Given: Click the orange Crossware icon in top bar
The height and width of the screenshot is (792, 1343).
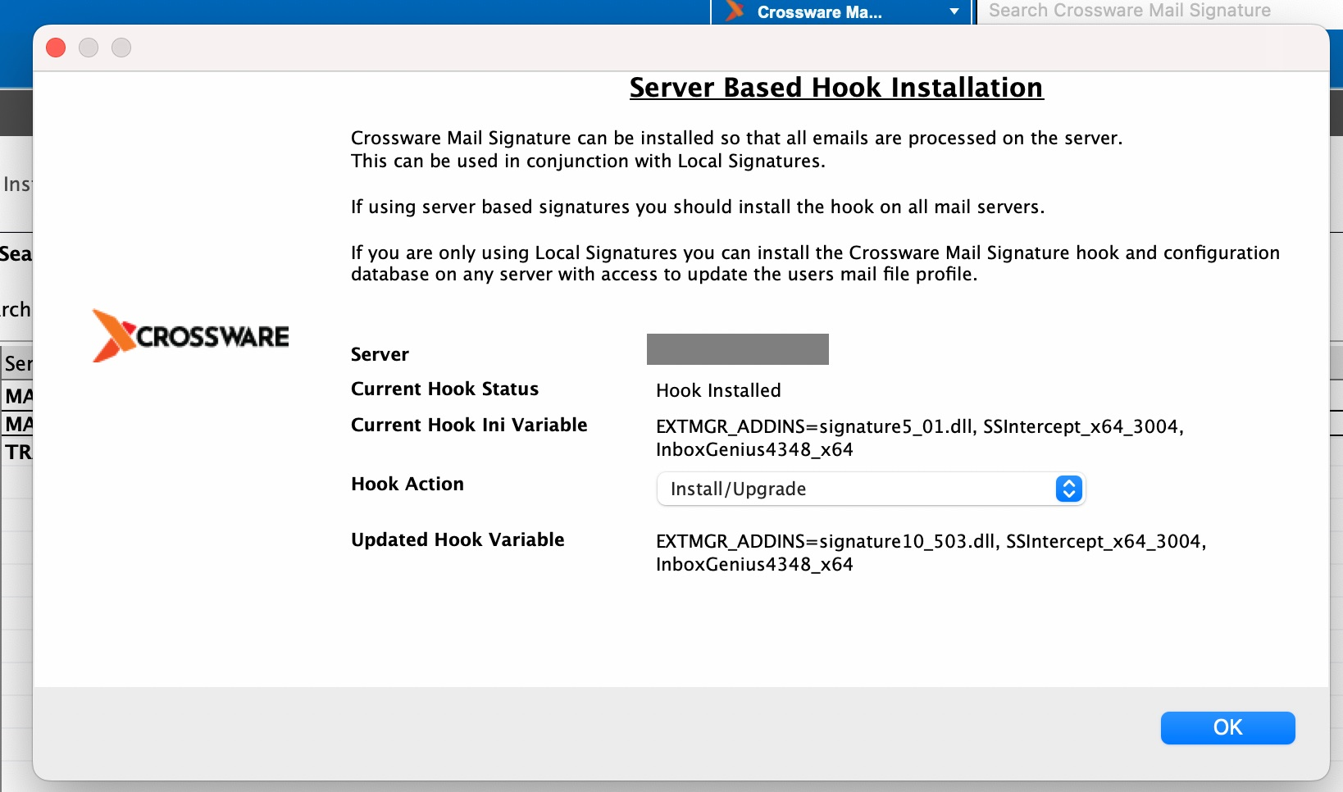Looking at the screenshot, I should 735,11.
